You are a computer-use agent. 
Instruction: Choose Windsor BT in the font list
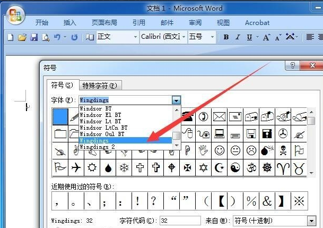coord(125,108)
